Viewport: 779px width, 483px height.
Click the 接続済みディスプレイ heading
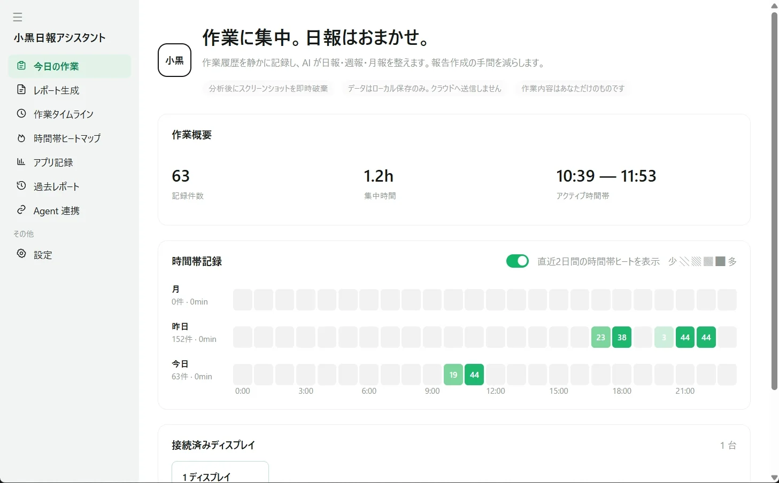[213, 445]
